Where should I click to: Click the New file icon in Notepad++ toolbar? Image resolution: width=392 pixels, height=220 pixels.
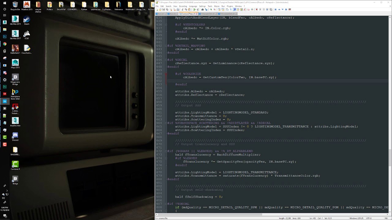click(157, 9)
